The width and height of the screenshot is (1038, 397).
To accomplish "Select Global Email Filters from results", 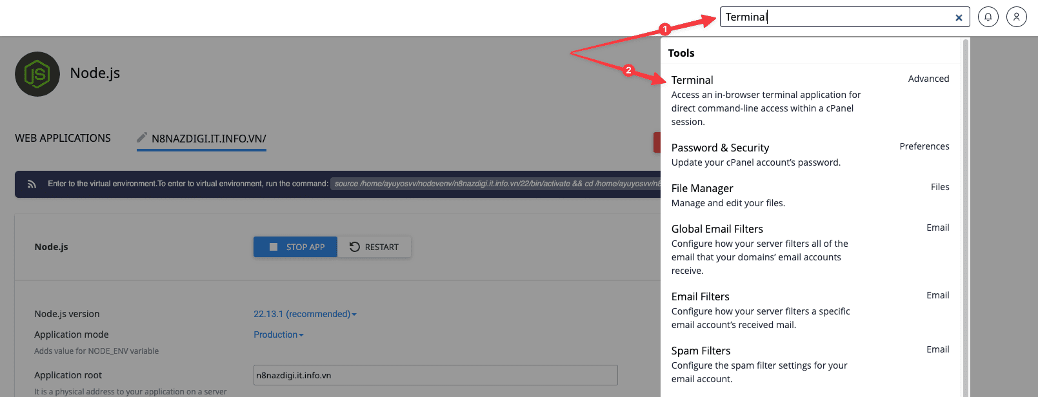I will pyautogui.click(x=717, y=229).
